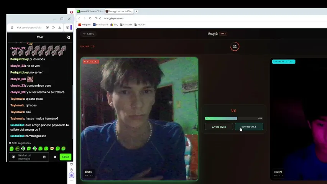Insert the red-capped emote in quick row
Image resolution: width=327 pixels, height=184 pixels.
(52, 148)
